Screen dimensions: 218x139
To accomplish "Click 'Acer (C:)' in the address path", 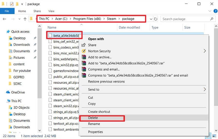I will [61, 19].
